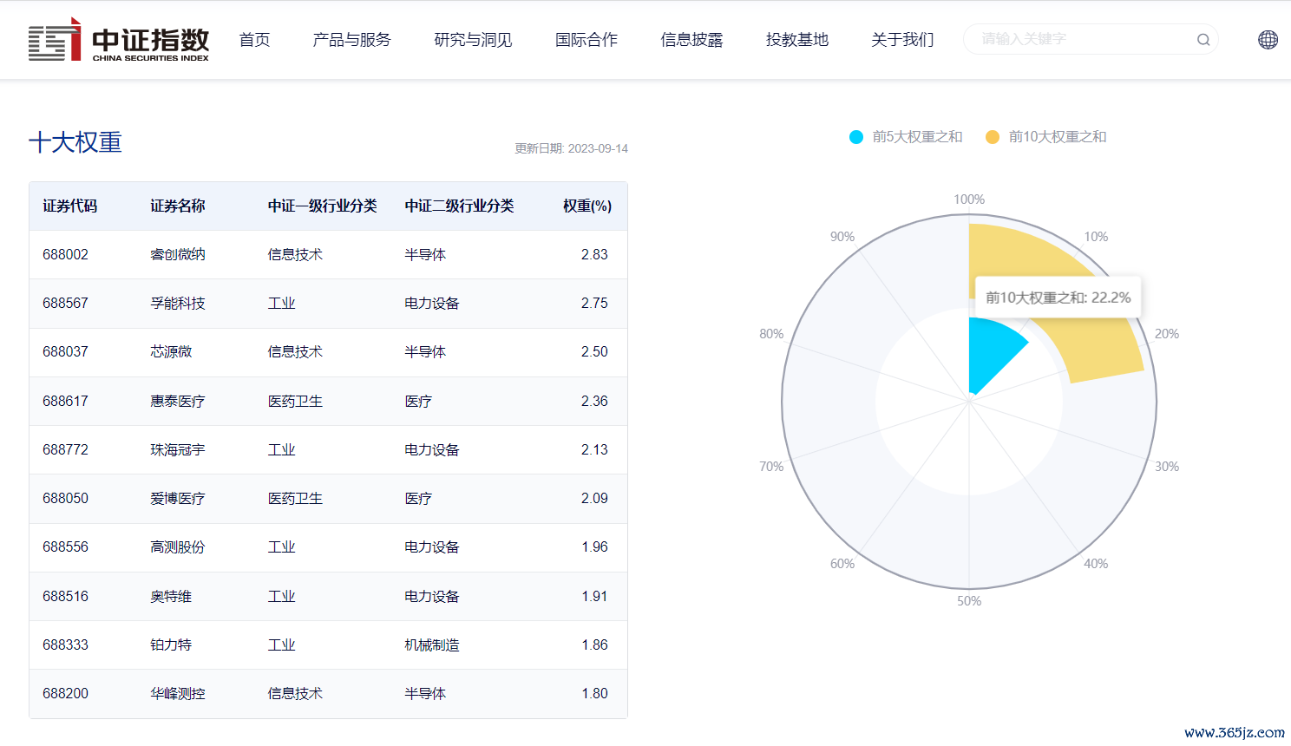This screenshot has width=1291, height=746.
Task: Click security name 爱博医疗
Action: coord(178,499)
